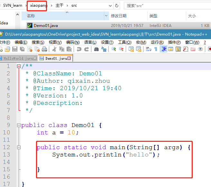
Task: Close the HelloWorld.java tab
Action: point(35,58)
